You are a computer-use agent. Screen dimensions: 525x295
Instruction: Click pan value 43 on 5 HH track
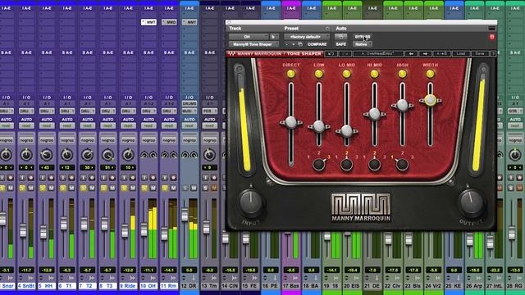coord(47,167)
